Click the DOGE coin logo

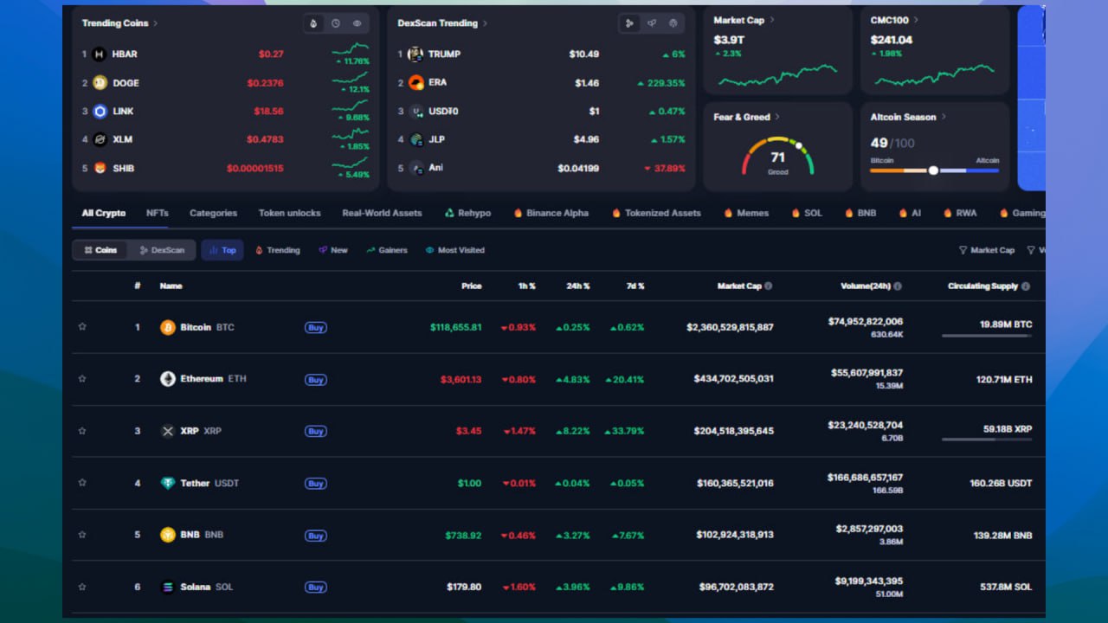[100, 83]
